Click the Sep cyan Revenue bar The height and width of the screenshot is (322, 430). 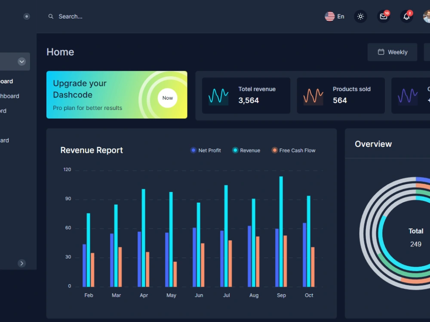(x=281, y=232)
